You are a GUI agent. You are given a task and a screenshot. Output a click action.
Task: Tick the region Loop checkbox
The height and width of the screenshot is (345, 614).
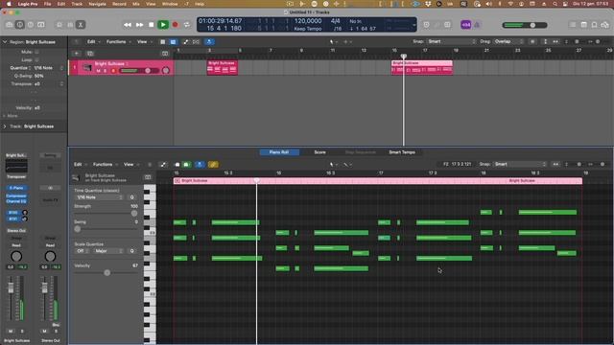pyautogui.click(x=36, y=59)
